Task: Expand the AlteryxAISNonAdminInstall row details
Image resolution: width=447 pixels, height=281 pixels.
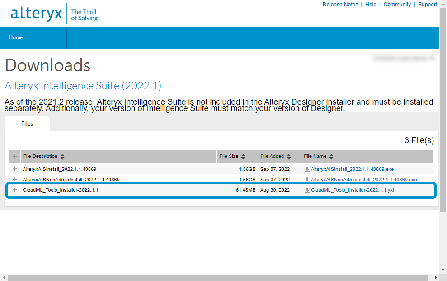Action: 14,180
